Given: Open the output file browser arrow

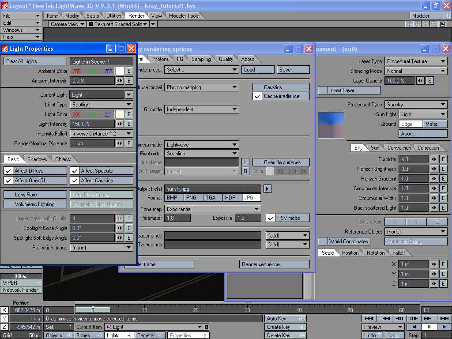Looking at the screenshot, I should 267,188.
